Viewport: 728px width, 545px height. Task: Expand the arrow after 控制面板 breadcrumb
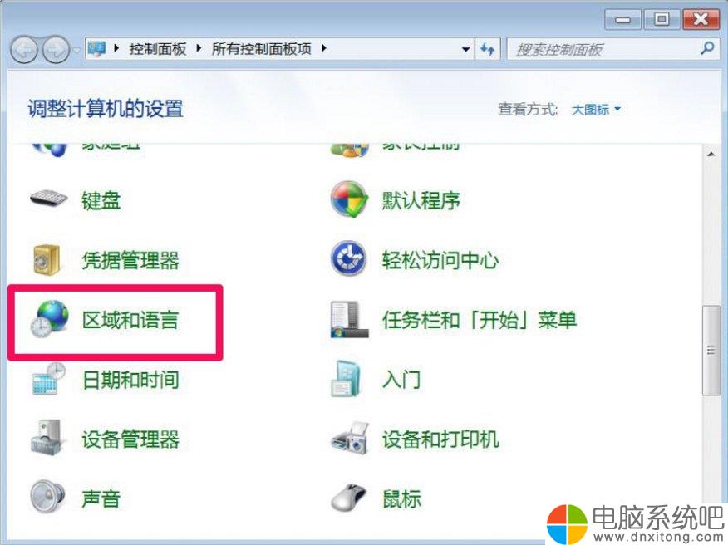point(199,48)
